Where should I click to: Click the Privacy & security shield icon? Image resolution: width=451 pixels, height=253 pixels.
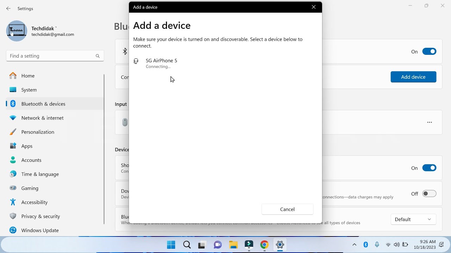click(13, 216)
